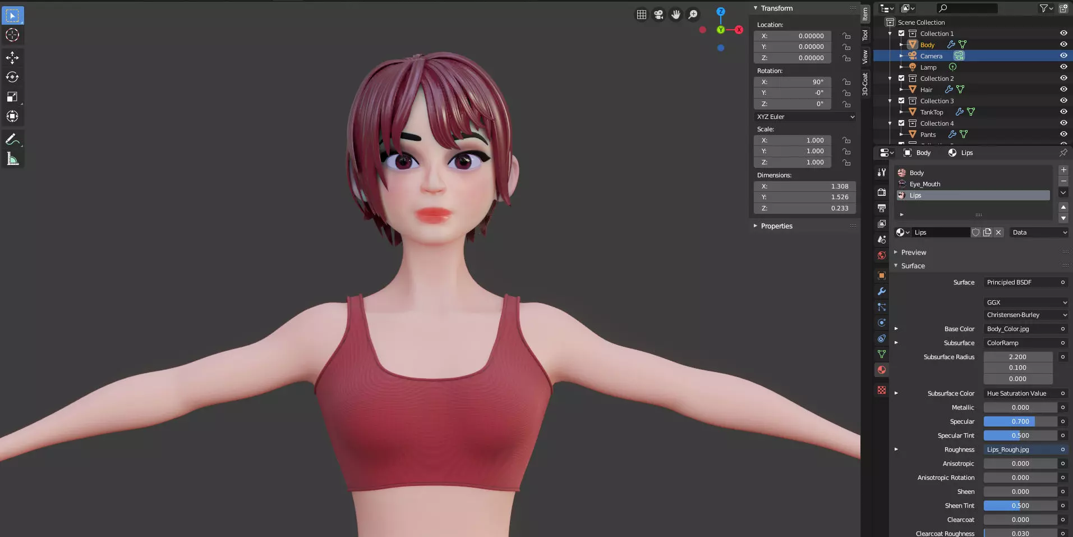Open the Material properties tab icon
Screen dimensions: 1073x537
[x=882, y=370]
